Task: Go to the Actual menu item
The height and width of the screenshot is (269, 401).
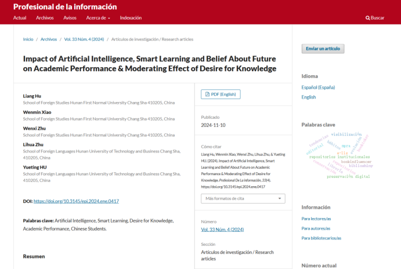Action: (x=20, y=18)
